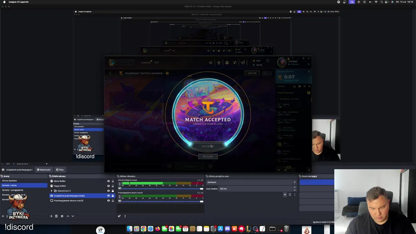
Task: Select Tipply DONO source row
Action: (x=82, y=186)
